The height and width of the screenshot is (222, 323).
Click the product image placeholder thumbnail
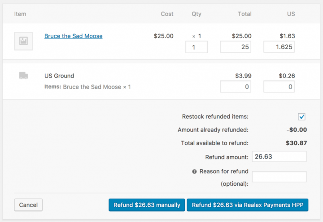coord(23,41)
